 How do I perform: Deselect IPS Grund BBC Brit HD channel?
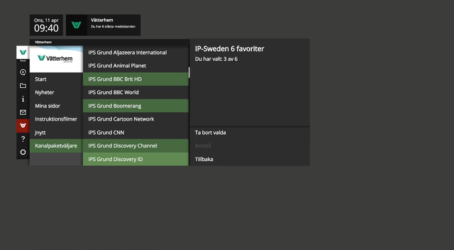tap(136, 79)
